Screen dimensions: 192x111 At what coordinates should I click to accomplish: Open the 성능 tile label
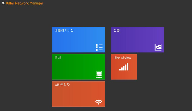click(x=117, y=30)
